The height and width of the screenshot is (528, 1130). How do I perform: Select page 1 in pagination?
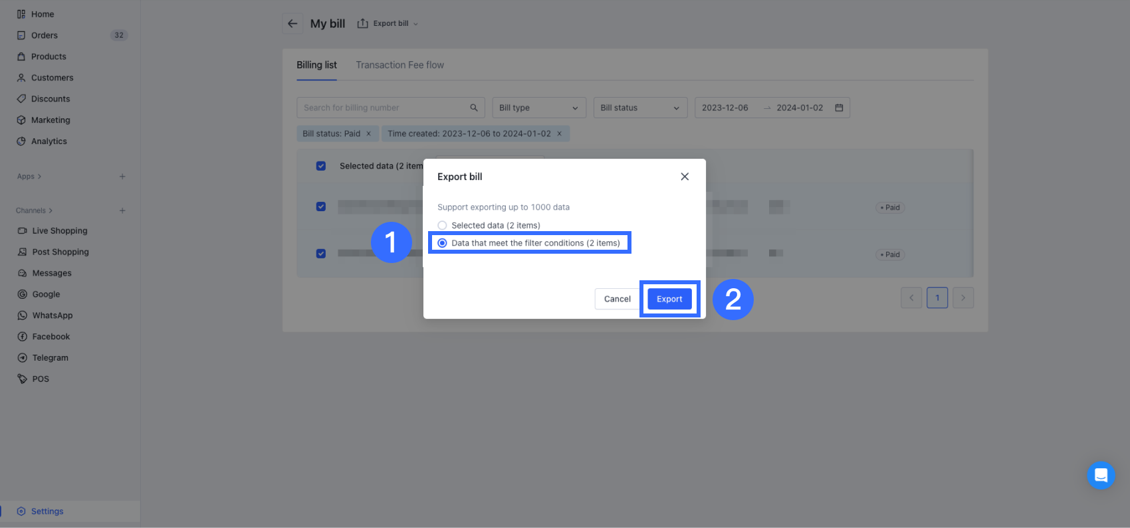click(x=937, y=298)
